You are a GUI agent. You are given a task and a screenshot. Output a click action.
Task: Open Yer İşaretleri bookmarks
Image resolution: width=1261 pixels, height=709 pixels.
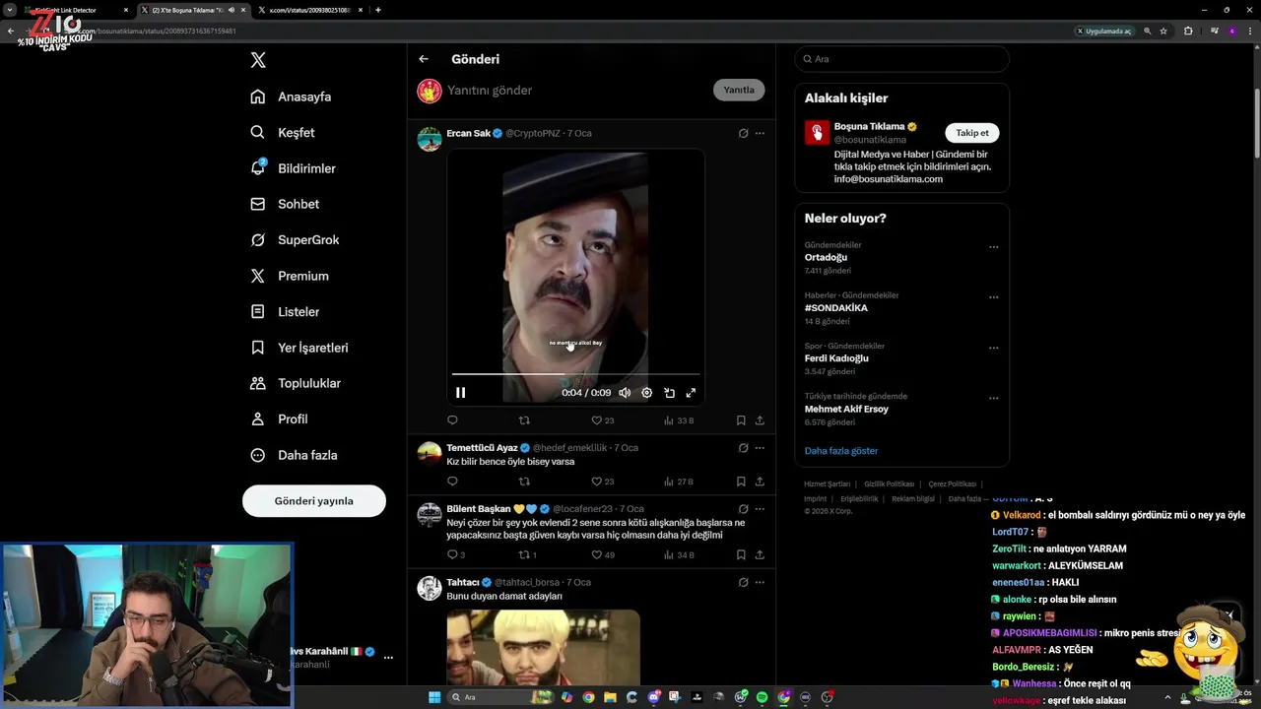pyautogui.click(x=299, y=348)
